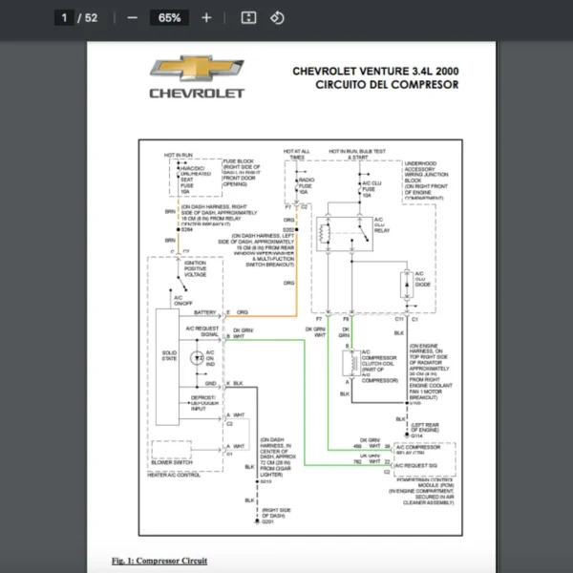The width and height of the screenshot is (573, 573).
Task: Click the zoom in plus button
Action: [x=206, y=17]
